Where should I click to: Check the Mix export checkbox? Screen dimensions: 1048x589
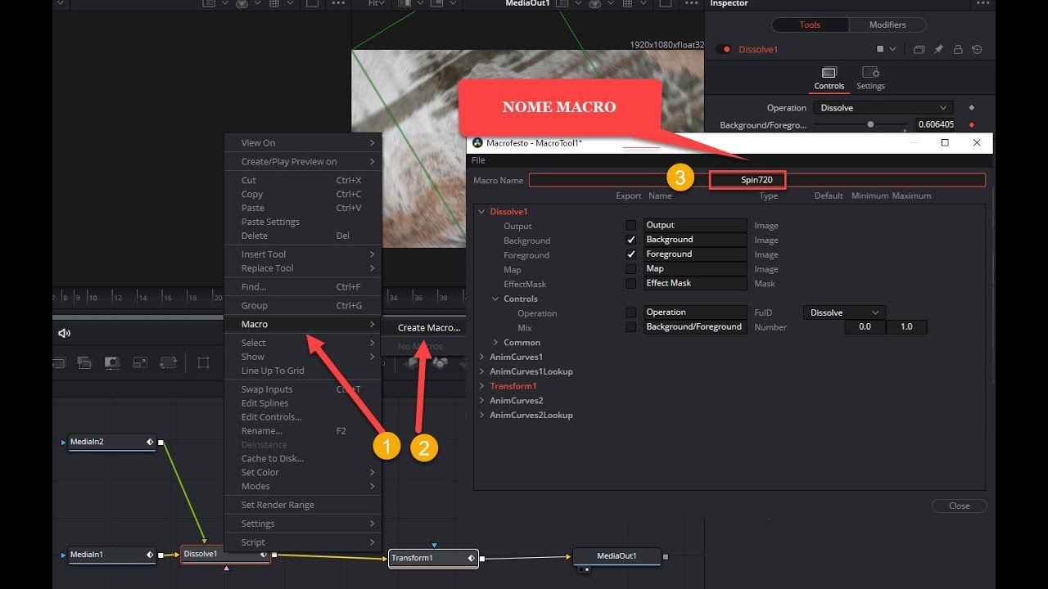tap(630, 327)
